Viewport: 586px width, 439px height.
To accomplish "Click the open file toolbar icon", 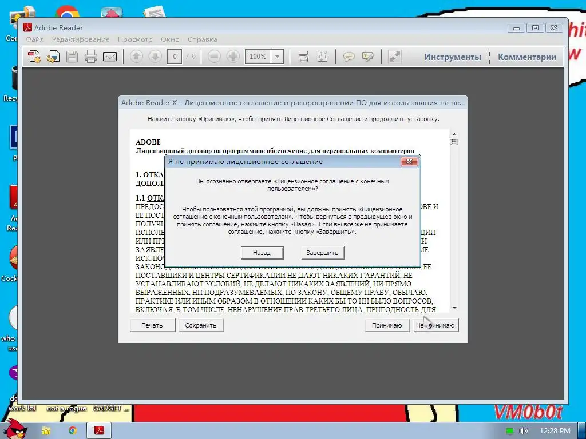I will tap(53, 57).
